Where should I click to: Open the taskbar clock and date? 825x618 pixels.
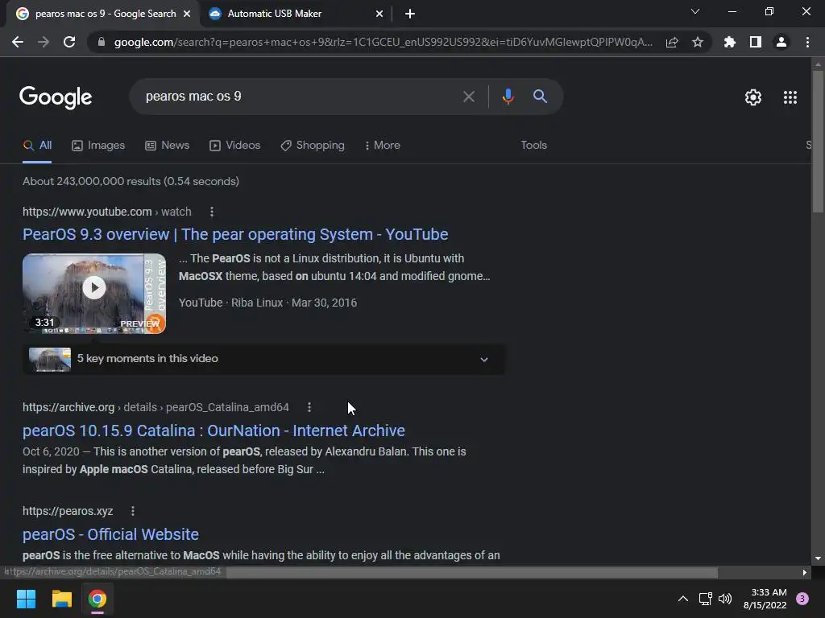pyautogui.click(x=765, y=599)
